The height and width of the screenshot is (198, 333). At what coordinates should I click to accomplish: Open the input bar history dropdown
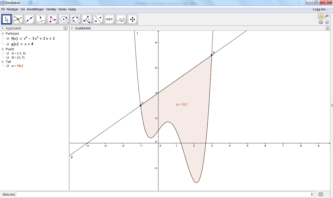click(x=312, y=194)
